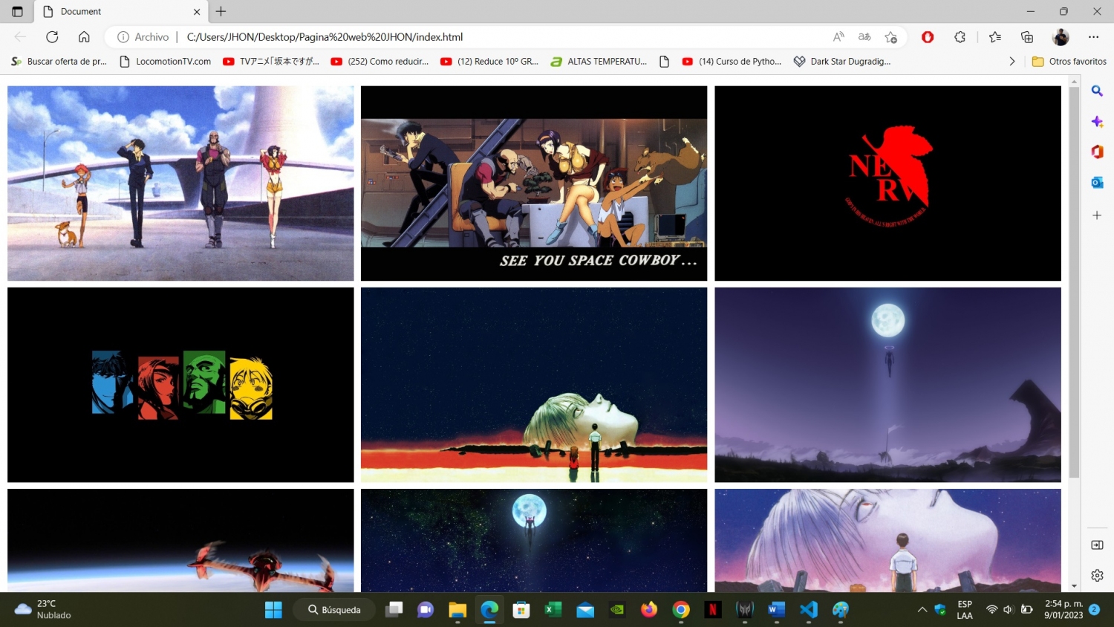The height and width of the screenshot is (627, 1114).
Task: Show overflow bookmarks with the chevron
Action: point(1012,61)
